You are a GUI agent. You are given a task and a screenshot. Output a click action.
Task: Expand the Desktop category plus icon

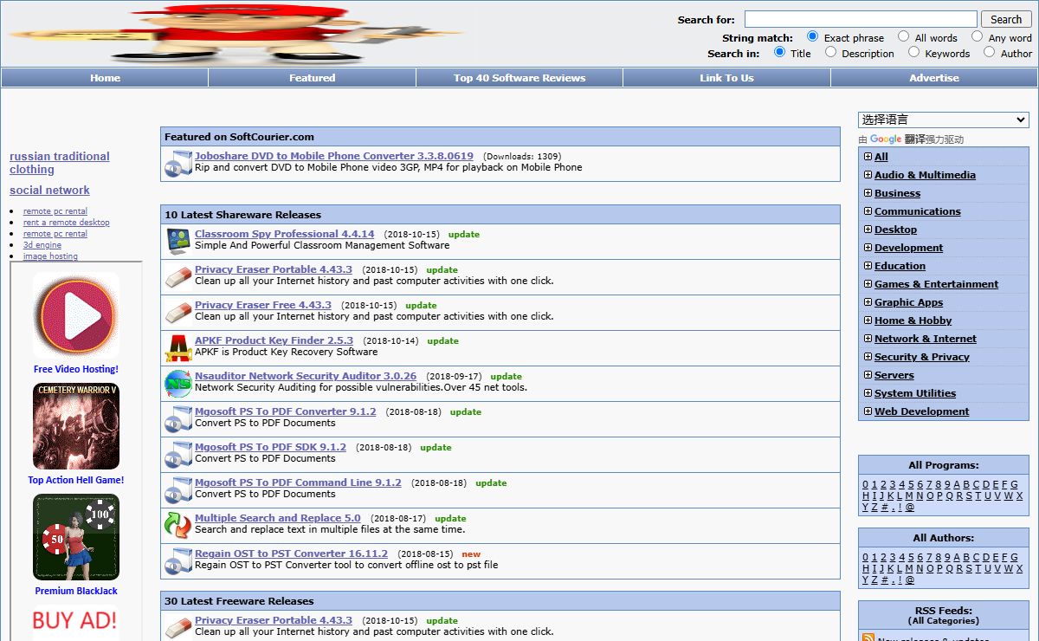[868, 230]
